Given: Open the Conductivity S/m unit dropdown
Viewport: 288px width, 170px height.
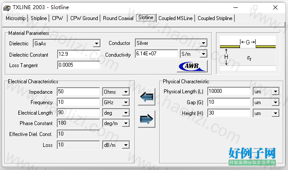Looking at the screenshot, I should pyautogui.click(x=203, y=54).
